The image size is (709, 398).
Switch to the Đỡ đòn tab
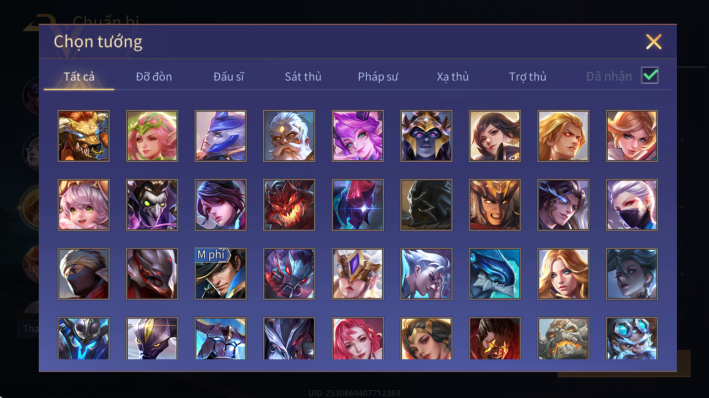(154, 77)
